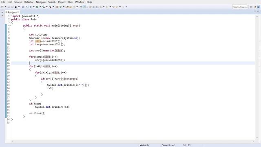Click the Save All toolbar icon

click(x=12, y=7)
